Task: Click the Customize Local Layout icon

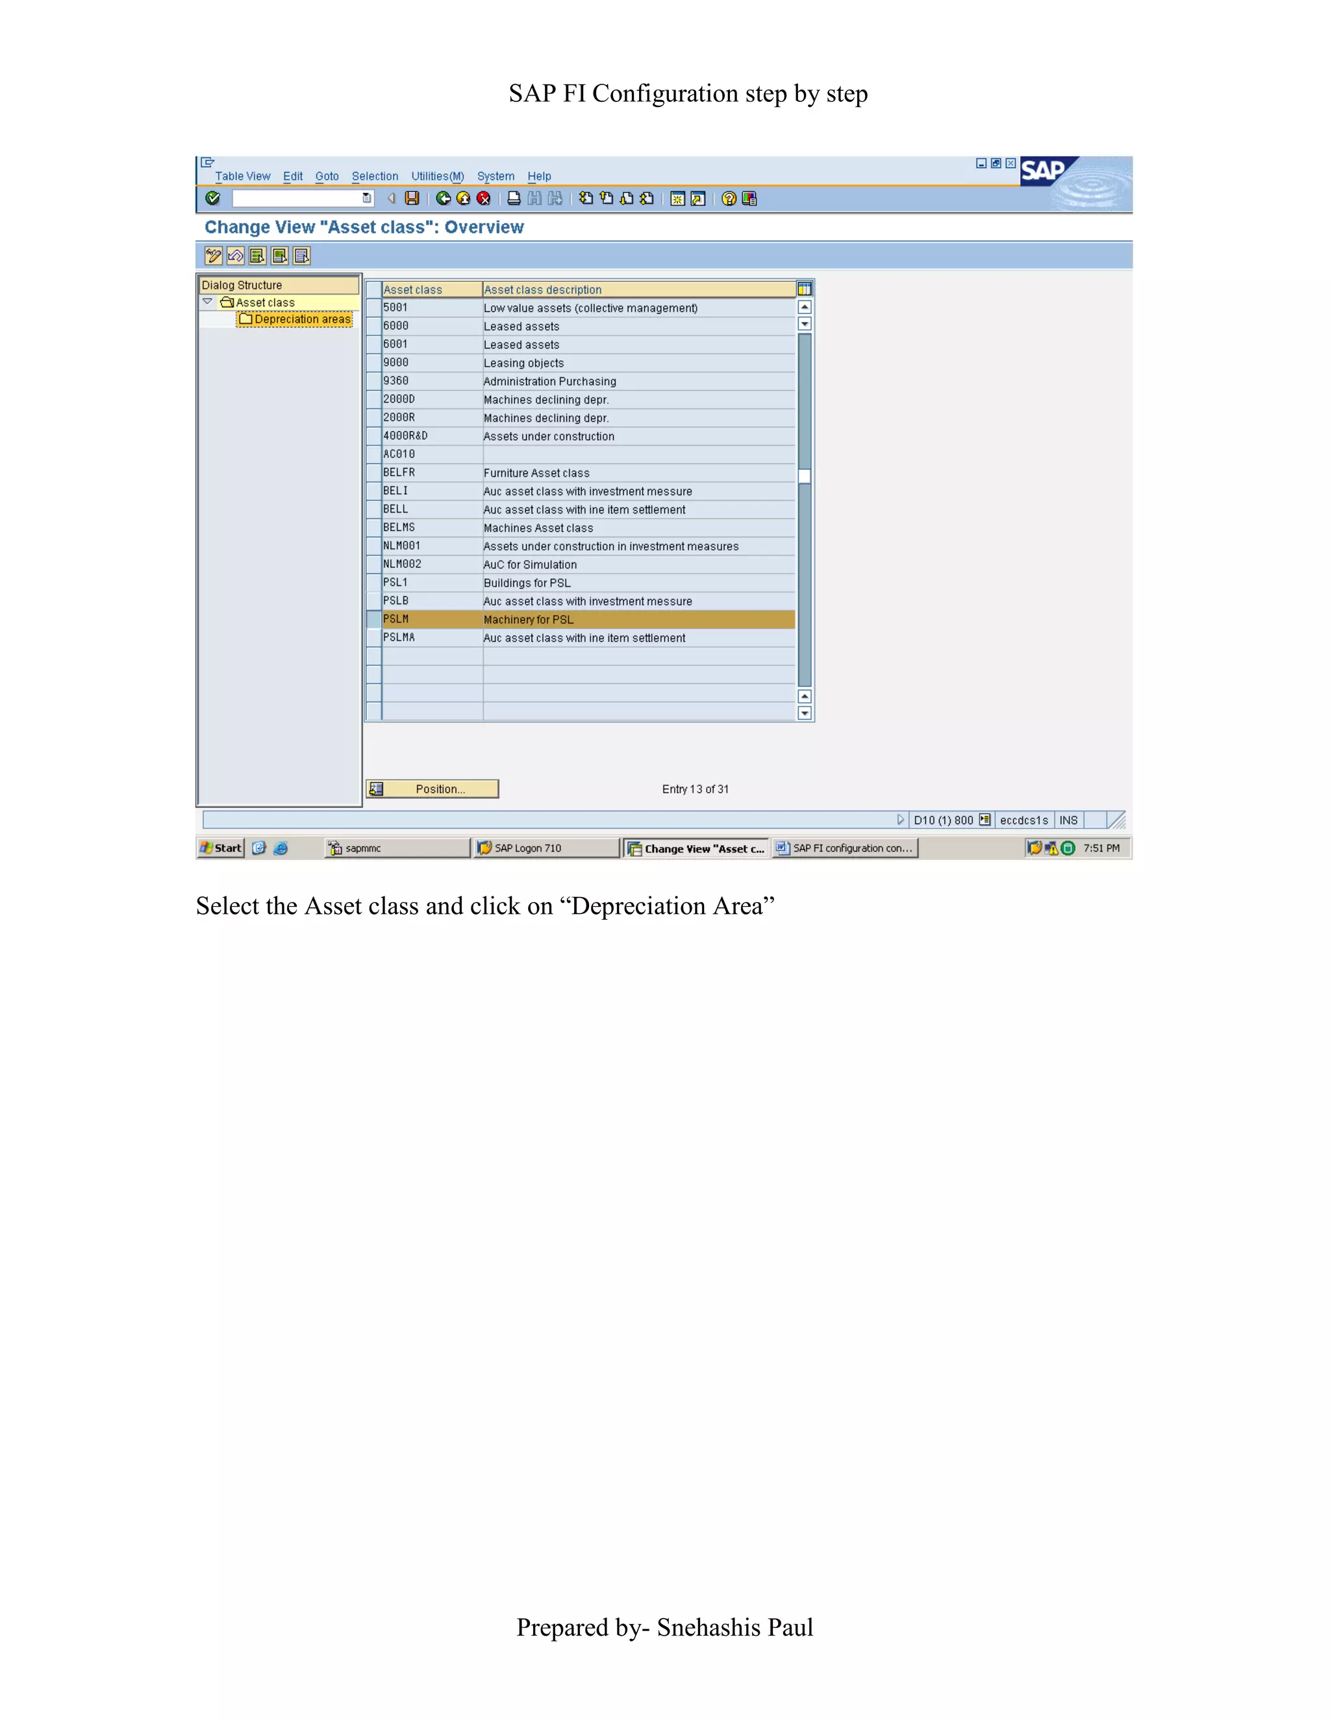Action: coord(749,199)
